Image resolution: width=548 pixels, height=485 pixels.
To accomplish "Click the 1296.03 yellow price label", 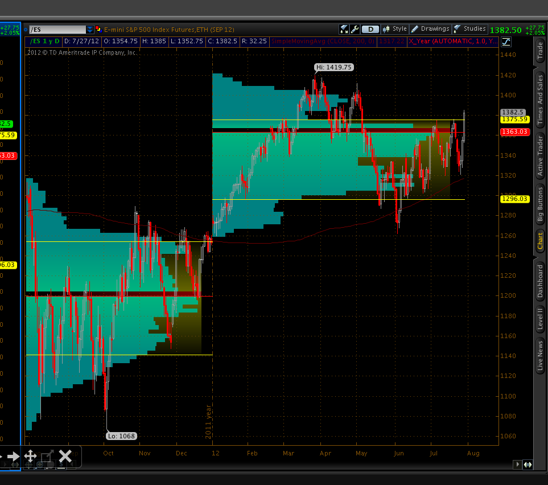I will [x=515, y=199].
